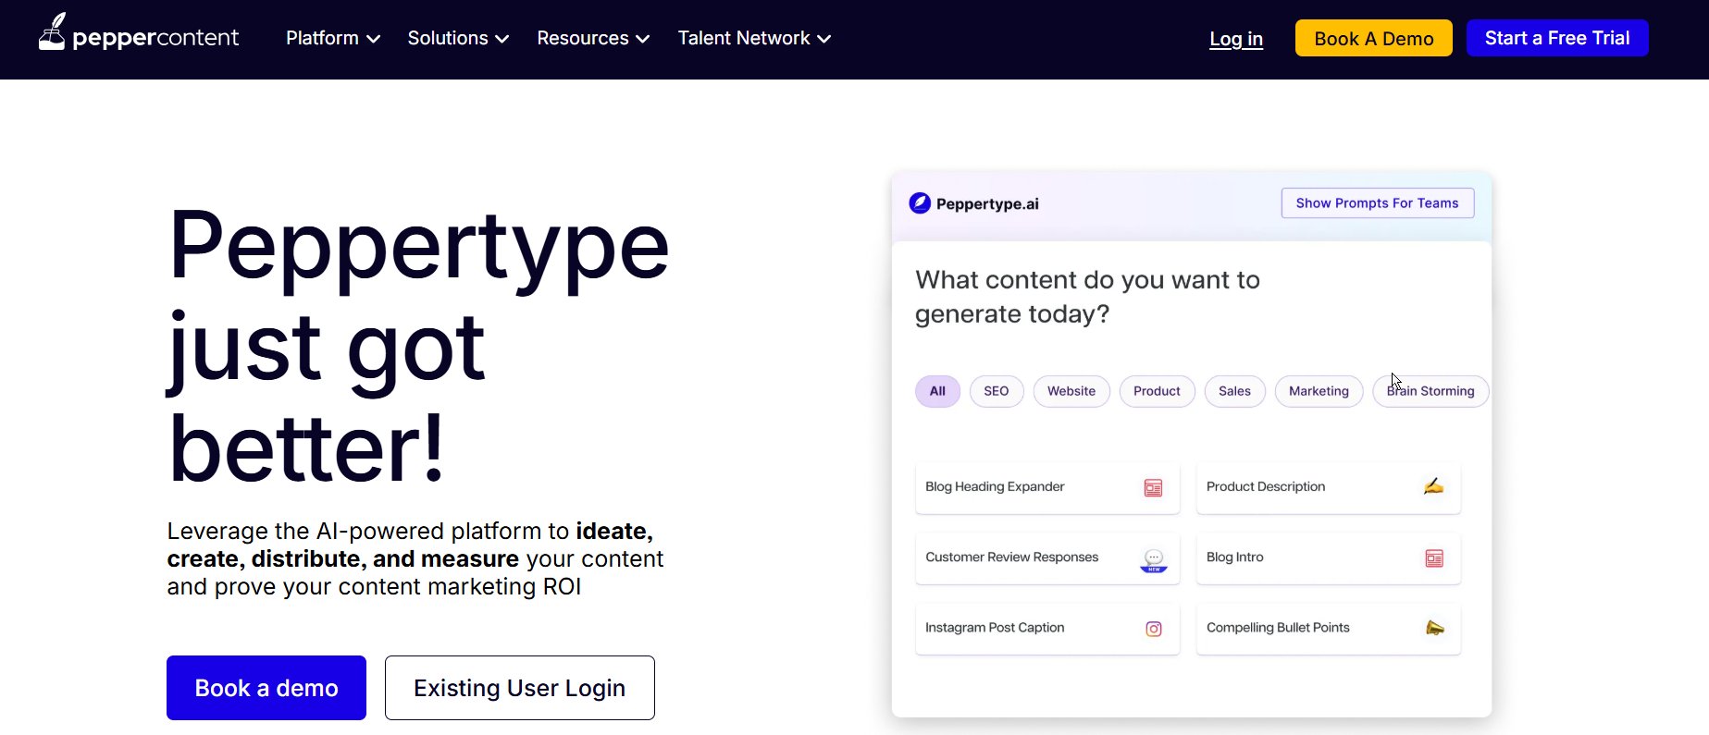Click Show Prompts For Teams button
Image resolution: width=1709 pixels, height=735 pixels.
coord(1378,203)
